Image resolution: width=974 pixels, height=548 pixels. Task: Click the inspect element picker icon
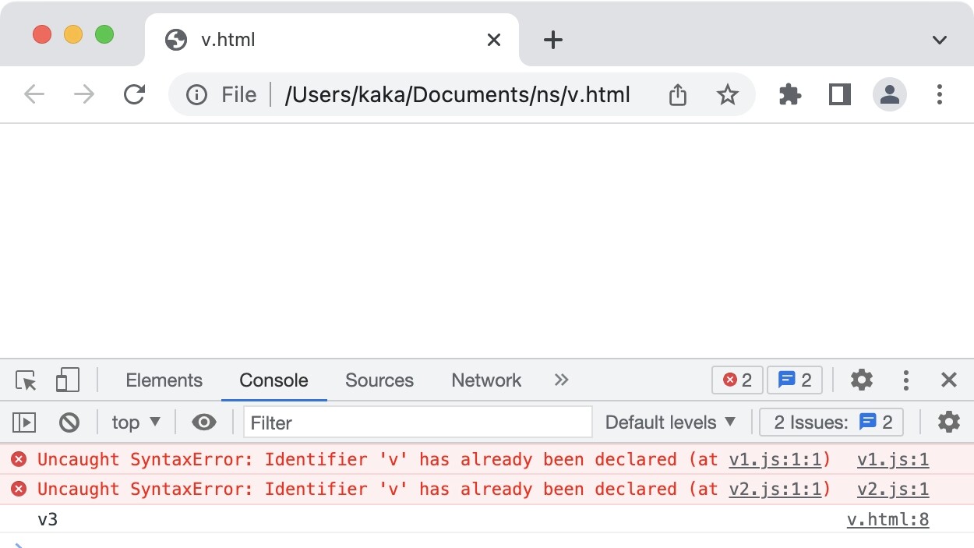coord(26,380)
